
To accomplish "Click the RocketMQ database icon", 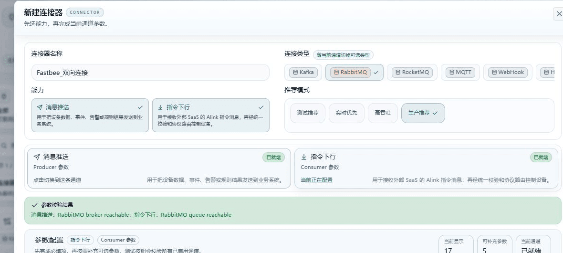I will 398,72.
